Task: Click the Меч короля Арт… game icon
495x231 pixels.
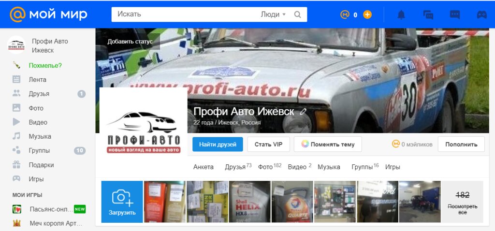Action: (17, 223)
